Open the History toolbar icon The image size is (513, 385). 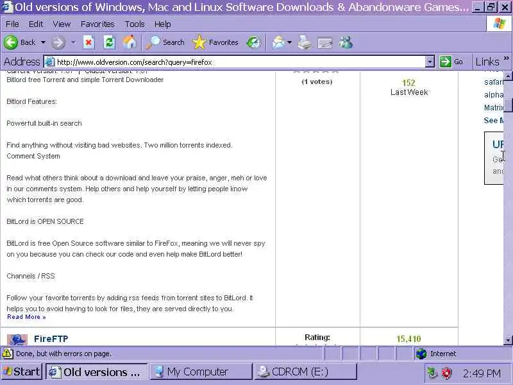(253, 42)
